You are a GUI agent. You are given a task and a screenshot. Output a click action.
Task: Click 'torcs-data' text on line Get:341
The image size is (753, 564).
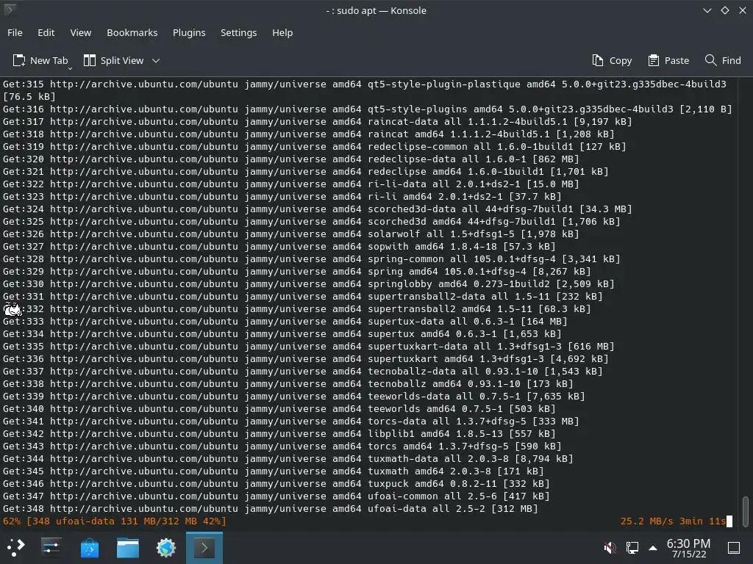(x=396, y=421)
